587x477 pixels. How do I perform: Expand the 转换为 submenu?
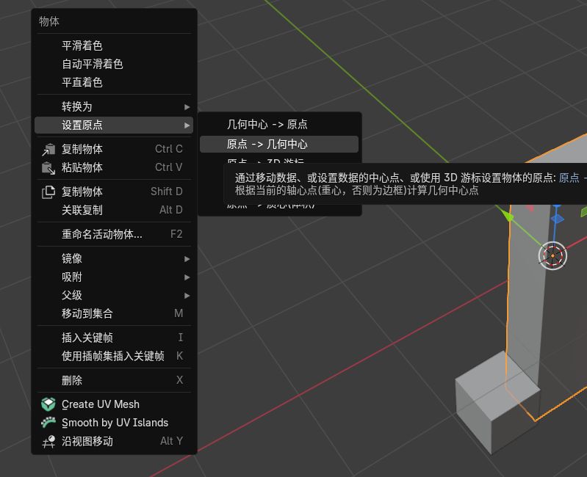point(114,106)
